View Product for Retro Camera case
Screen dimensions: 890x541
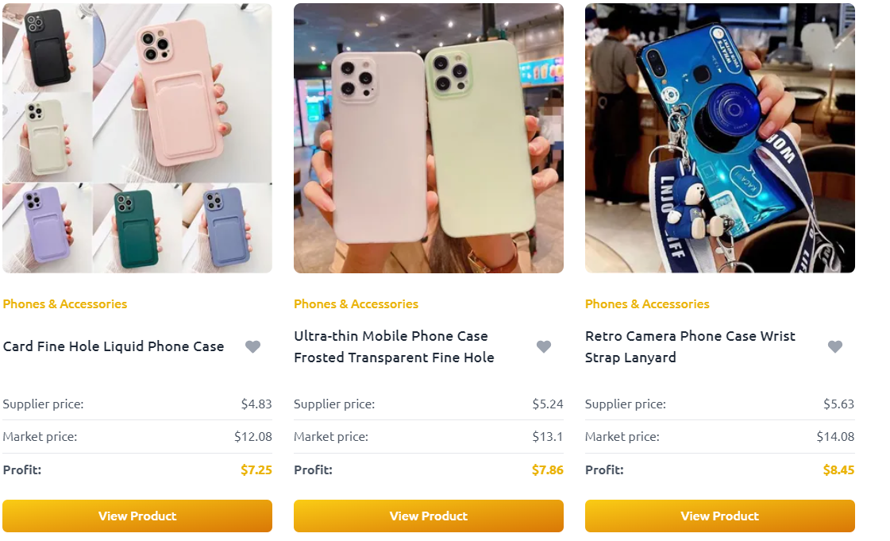coord(720,516)
